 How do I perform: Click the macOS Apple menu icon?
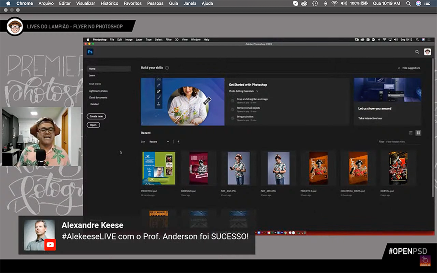coord(8,3)
